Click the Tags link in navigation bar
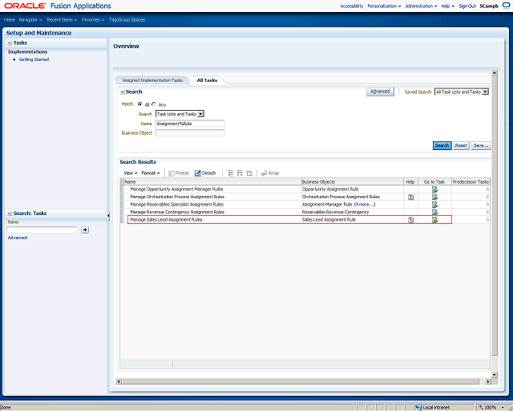Image resolution: width=513 pixels, height=411 pixels. [x=114, y=19]
